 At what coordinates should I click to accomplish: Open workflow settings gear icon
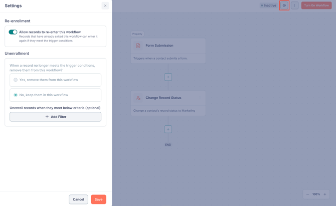tap(284, 6)
